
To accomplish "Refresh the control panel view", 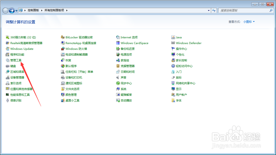I will [x=214, y=10].
